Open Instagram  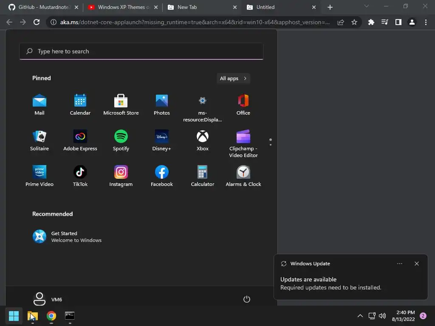click(x=121, y=176)
